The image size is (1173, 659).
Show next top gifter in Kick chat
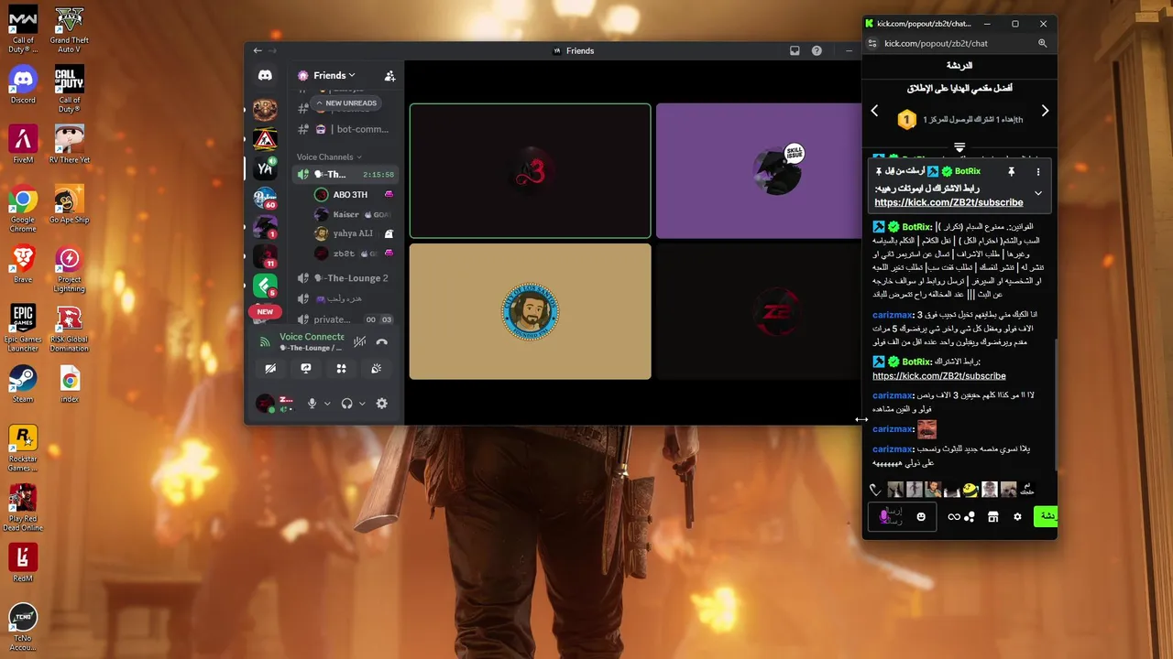[1045, 112]
